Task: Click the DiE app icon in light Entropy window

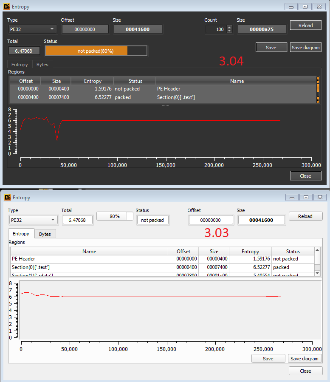Action: coord(8,197)
